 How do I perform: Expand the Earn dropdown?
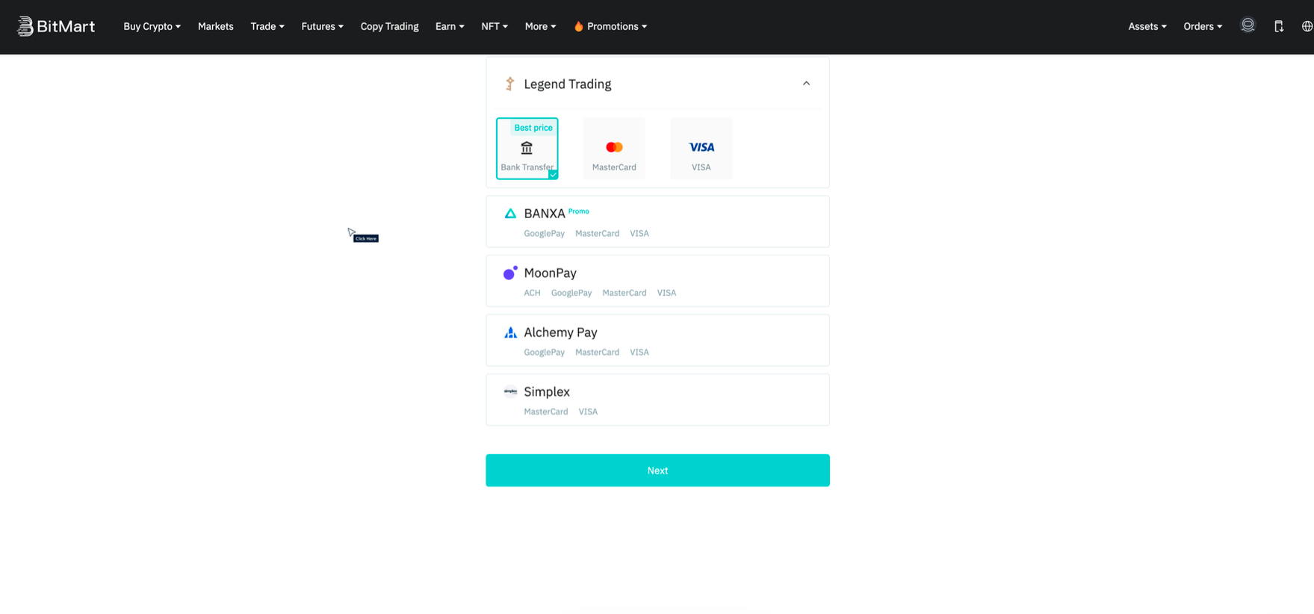click(450, 26)
